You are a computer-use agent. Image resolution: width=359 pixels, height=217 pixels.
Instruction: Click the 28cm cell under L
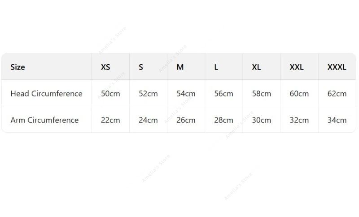click(x=223, y=120)
